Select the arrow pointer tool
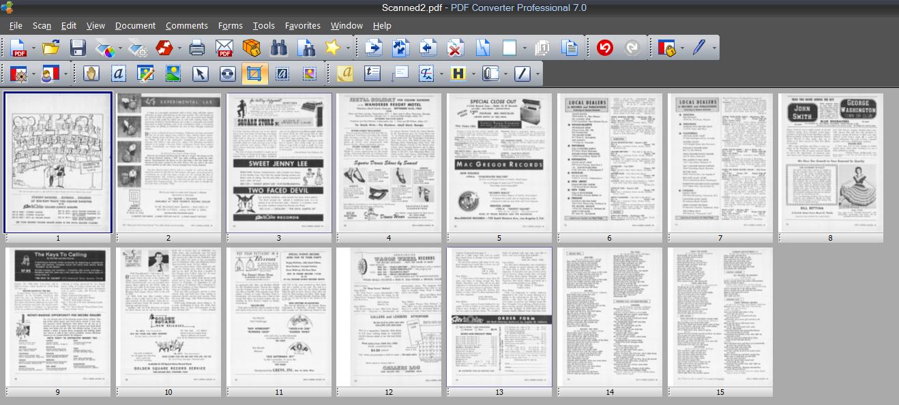This screenshot has width=899, height=405. tap(201, 73)
